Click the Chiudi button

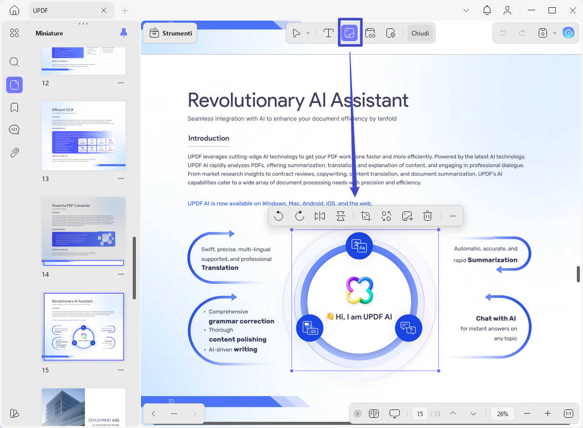(420, 33)
